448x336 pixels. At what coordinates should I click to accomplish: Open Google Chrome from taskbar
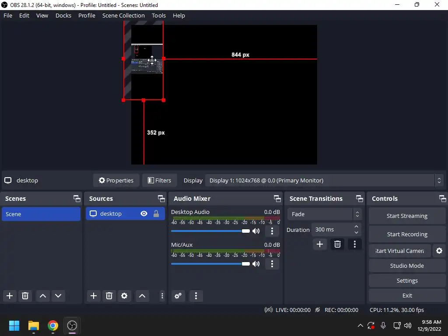pos(53,325)
